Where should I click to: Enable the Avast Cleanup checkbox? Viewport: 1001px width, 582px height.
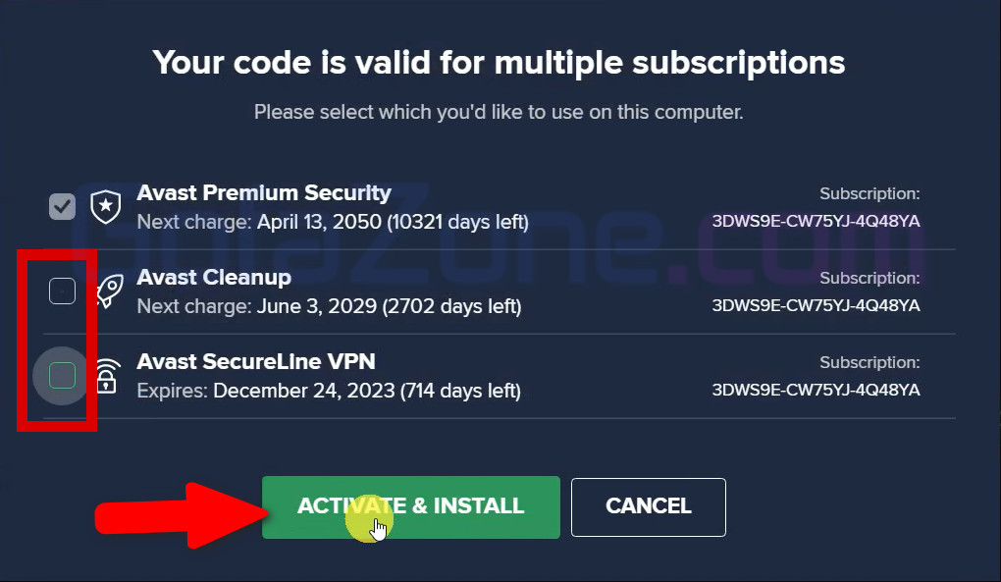click(62, 291)
